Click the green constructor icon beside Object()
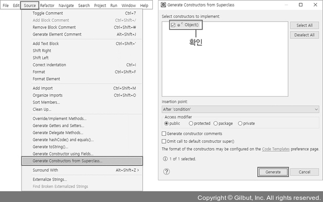The height and width of the screenshot is (202, 323). tap(179, 25)
